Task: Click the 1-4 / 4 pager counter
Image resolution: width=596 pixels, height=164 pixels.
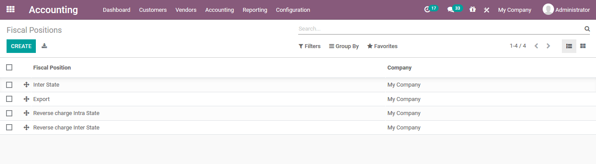Action: tap(518, 46)
